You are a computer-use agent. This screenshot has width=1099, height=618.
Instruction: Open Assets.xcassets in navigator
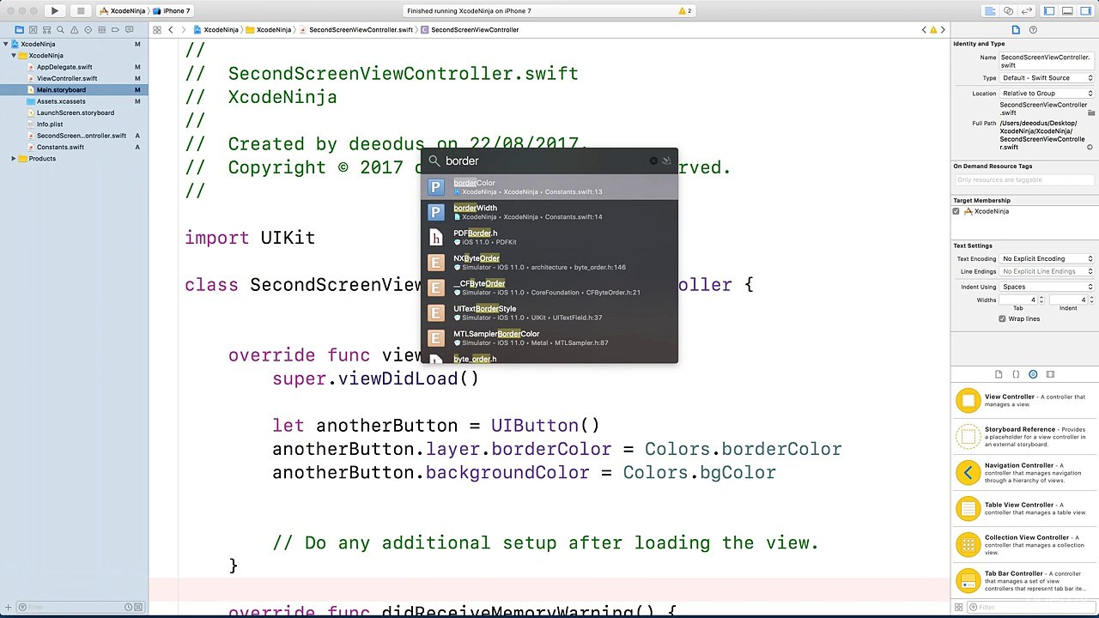[61, 101]
